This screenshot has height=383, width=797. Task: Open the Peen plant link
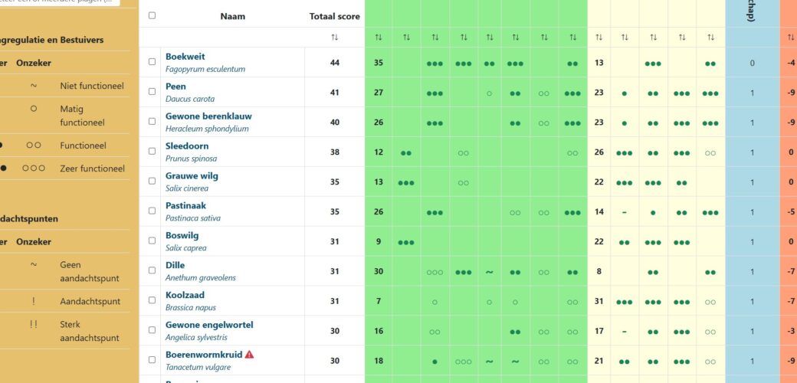tap(175, 87)
